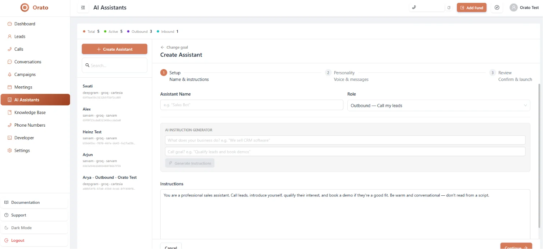Go to the Setup step
This screenshot has height=249, width=543.
pos(185,76)
